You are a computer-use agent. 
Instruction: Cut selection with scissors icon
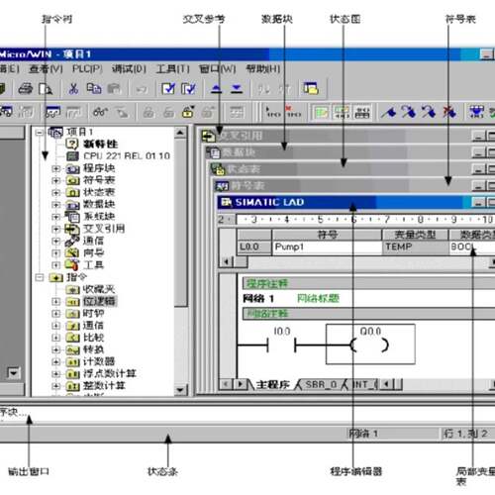point(73,88)
